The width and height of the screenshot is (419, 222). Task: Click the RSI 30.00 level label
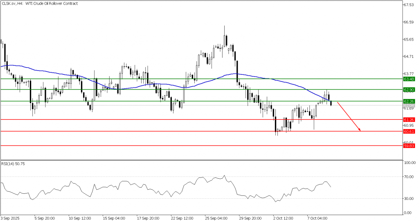pos(410,199)
